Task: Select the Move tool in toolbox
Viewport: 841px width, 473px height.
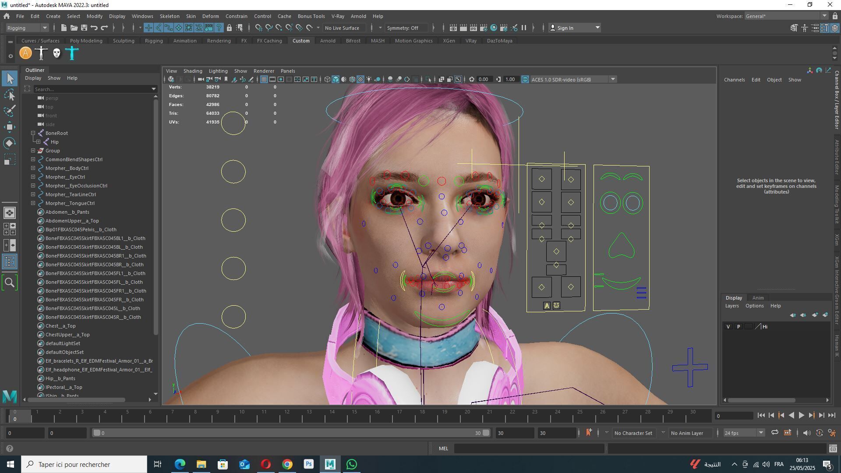Action: point(10,127)
